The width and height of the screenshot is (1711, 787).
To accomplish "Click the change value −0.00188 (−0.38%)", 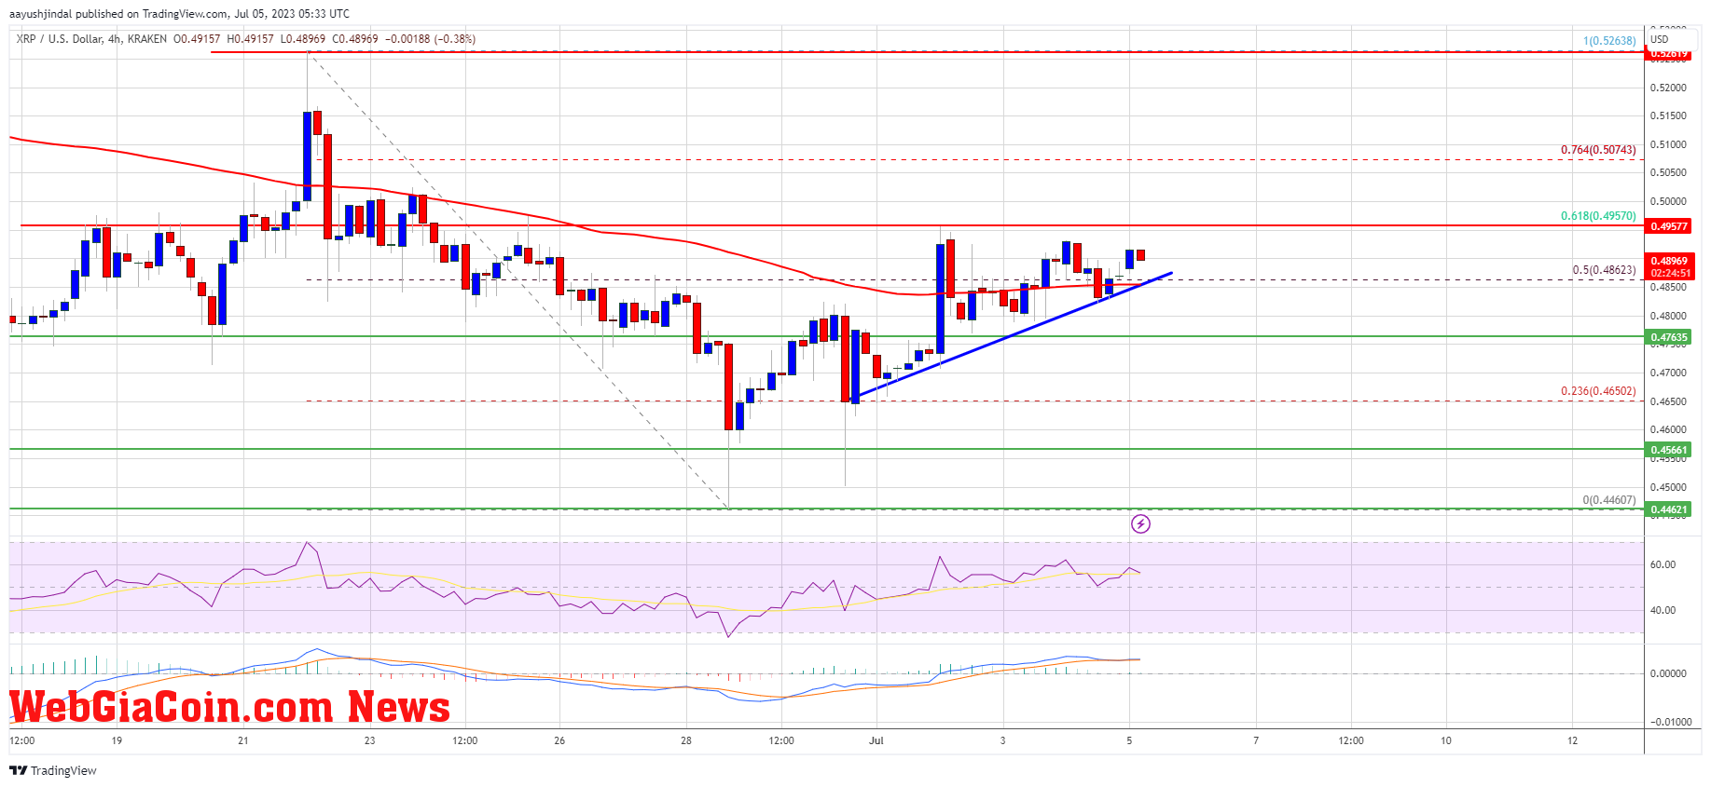I will pos(431,39).
